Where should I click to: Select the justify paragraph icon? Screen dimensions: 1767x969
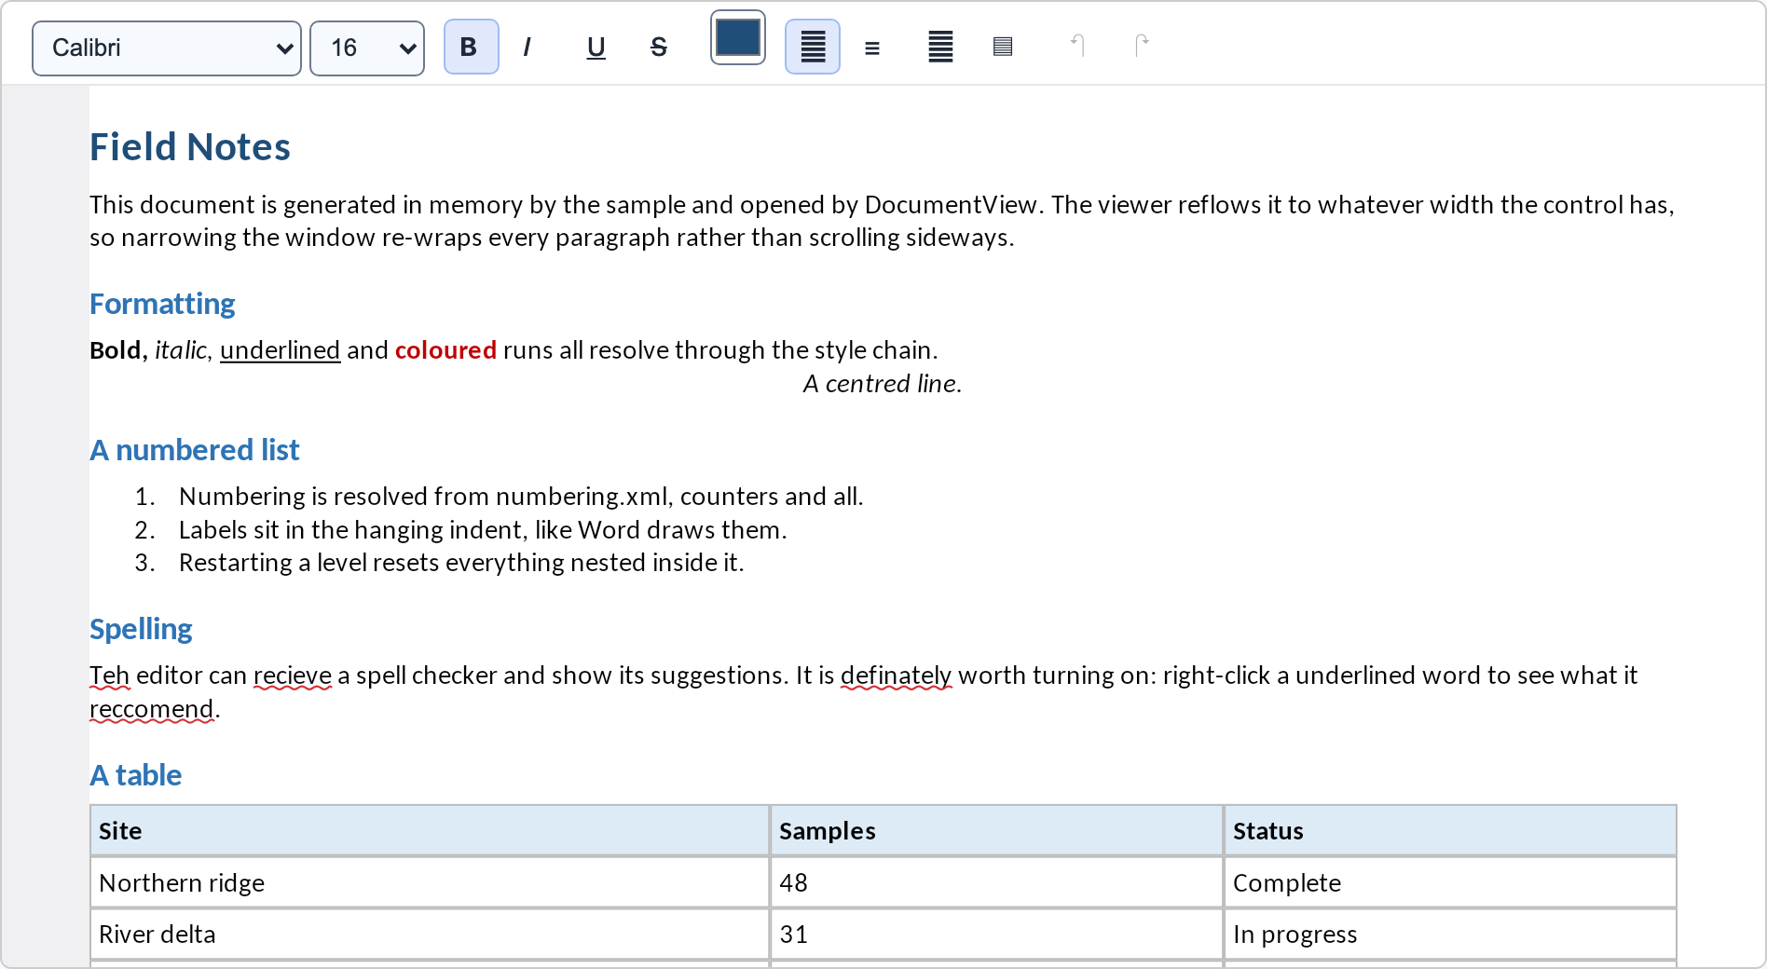coord(1003,47)
